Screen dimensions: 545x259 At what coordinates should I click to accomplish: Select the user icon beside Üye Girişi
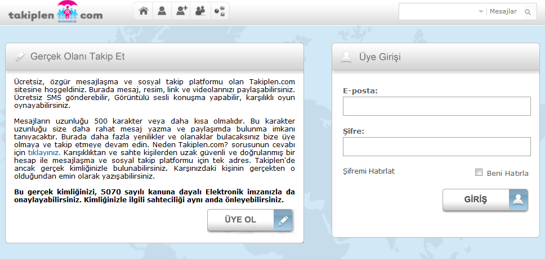pos(346,57)
